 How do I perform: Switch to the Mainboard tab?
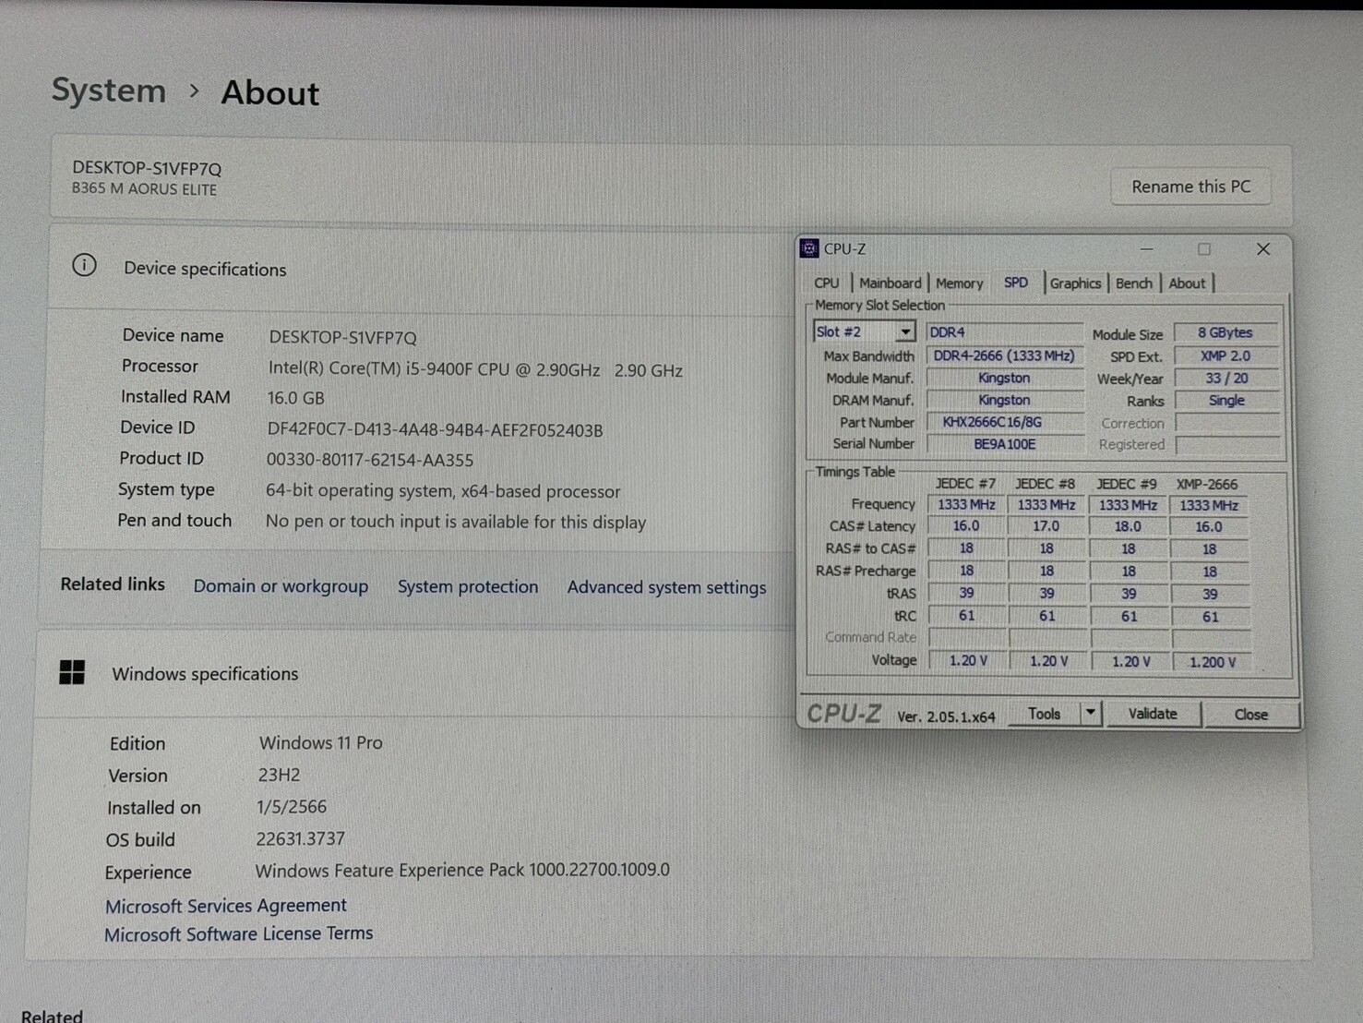point(890,283)
